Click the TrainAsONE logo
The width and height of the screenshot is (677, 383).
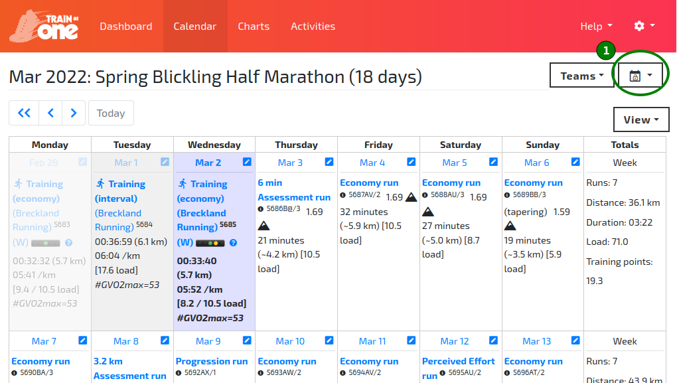coord(44,26)
